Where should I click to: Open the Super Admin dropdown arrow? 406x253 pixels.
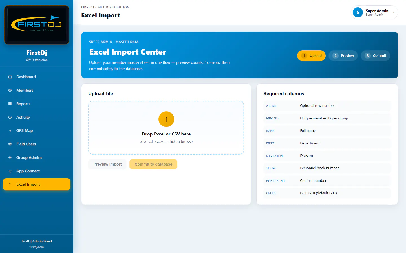[x=394, y=12]
